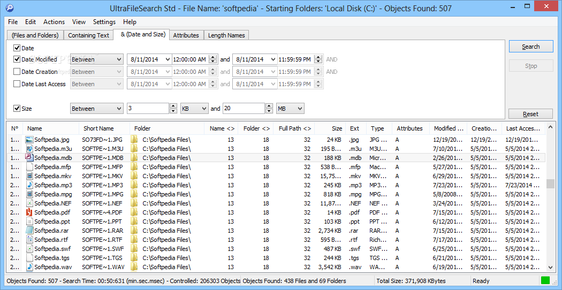Toggle the Date Modified checkbox
The width and height of the screenshot is (562, 290).
[17, 59]
